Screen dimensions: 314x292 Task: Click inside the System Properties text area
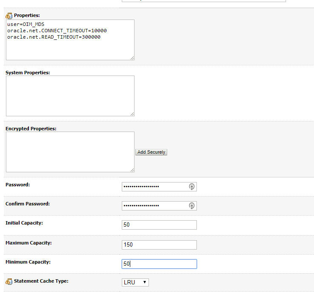tap(70, 95)
